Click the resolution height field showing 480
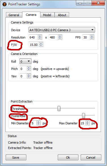The image size is (107, 166). coord(53,37)
